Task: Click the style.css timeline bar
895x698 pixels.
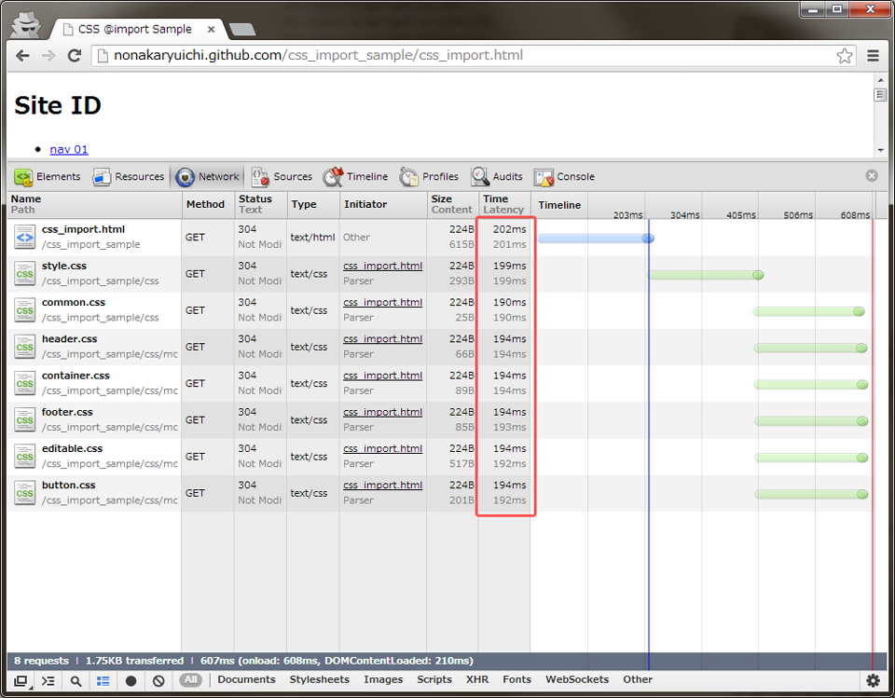Action: coord(704,275)
